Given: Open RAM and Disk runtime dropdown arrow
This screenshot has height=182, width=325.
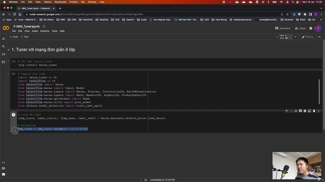Looking at the screenshot, I should [296, 37].
